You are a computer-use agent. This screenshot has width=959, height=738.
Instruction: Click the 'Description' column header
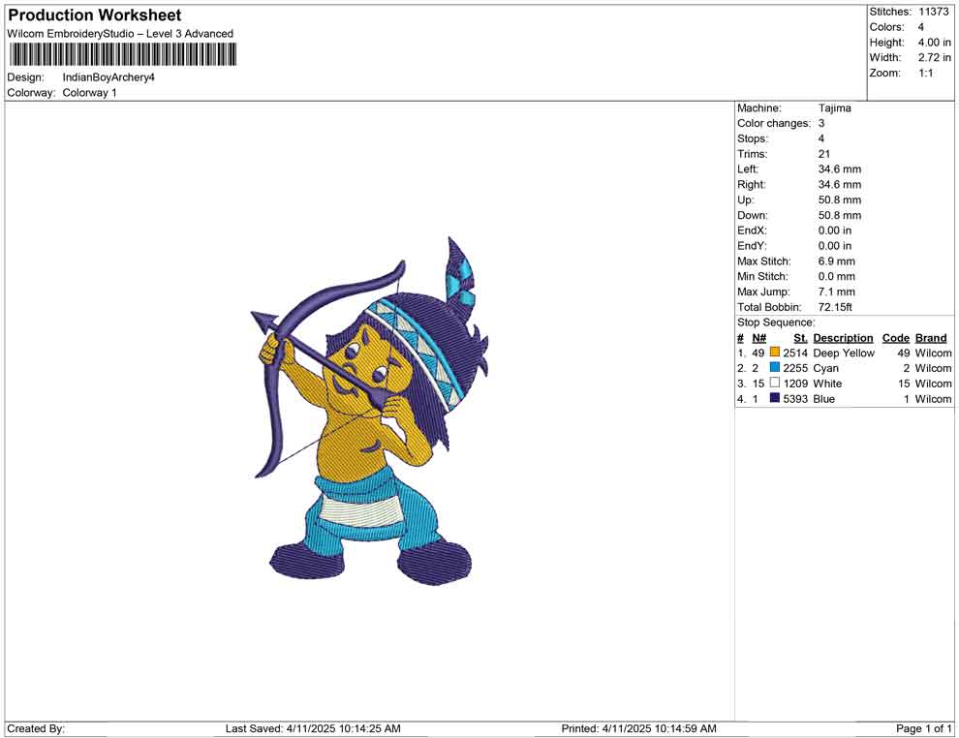[x=843, y=337]
